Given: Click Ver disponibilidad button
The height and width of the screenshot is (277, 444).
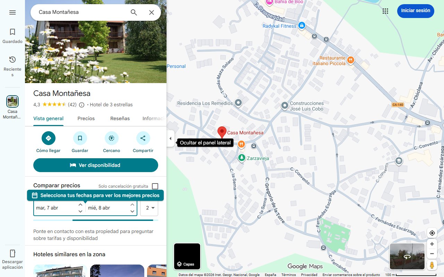Looking at the screenshot, I should tap(96, 165).
